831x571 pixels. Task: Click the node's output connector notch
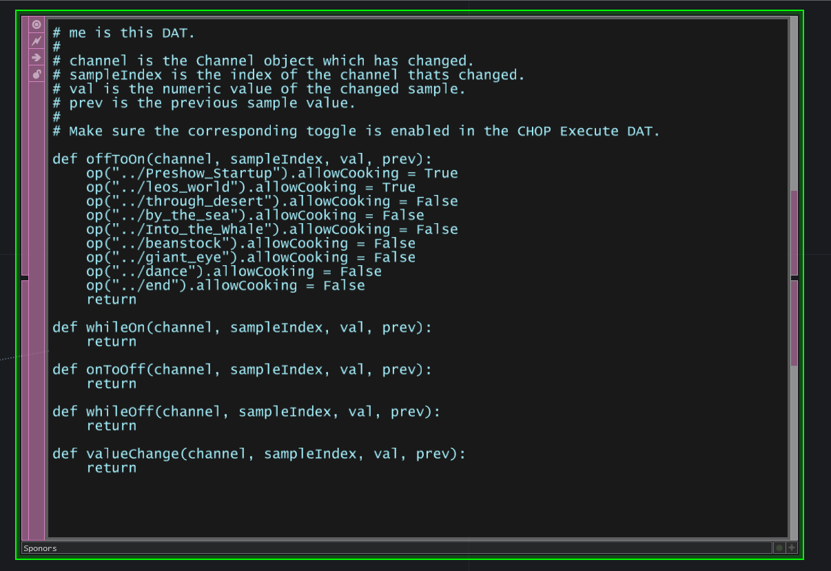(794, 278)
